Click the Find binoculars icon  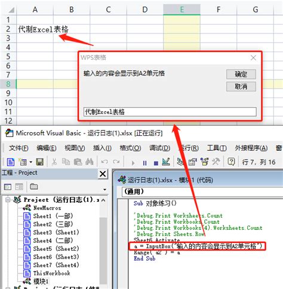[x=90, y=162]
